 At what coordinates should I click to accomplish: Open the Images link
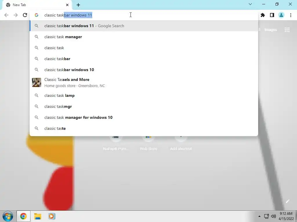pyautogui.click(x=271, y=30)
